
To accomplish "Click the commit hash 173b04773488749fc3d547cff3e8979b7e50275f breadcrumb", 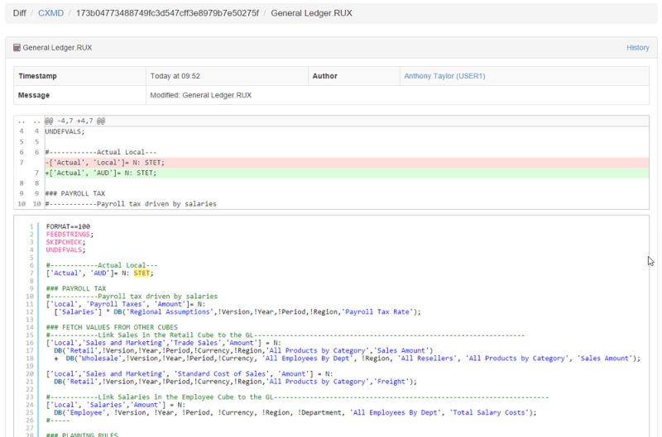I will pos(167,13).
